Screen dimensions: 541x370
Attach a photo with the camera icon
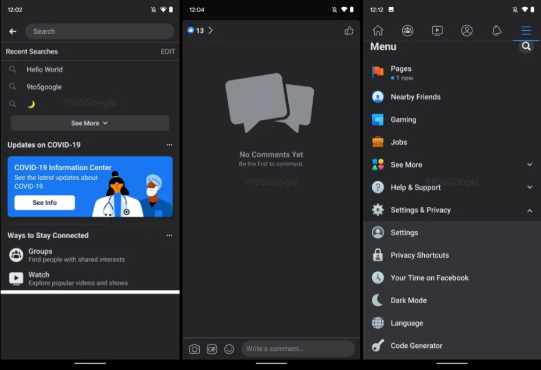[x=194, y=349]
